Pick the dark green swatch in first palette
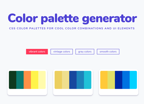This screenshot has width=144, height=104. [x=13, y=80]
